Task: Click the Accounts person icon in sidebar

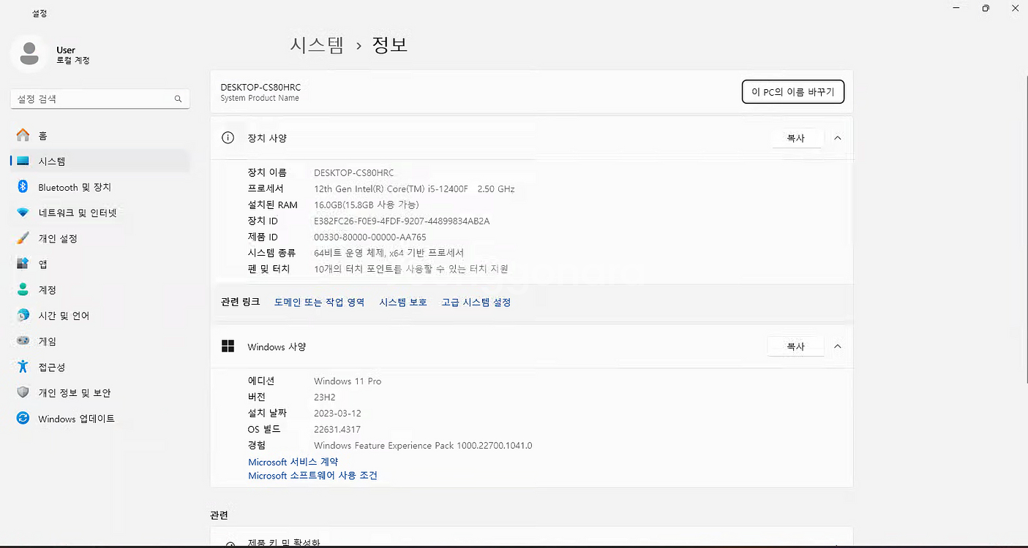Action: point(23,290)
